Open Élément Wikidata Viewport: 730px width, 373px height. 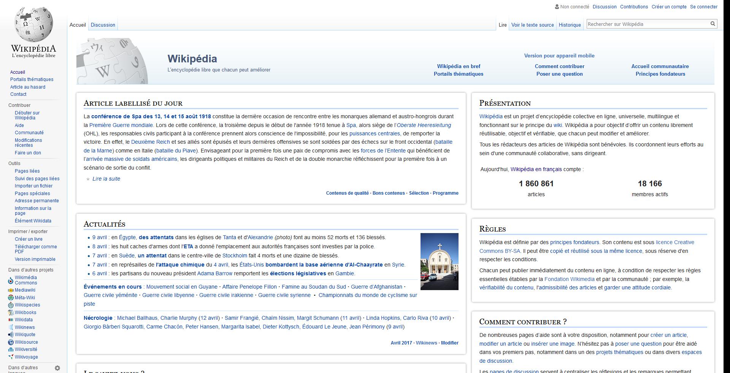click(33, 221)
